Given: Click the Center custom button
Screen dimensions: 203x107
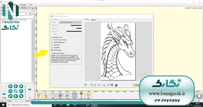Looking at the screenshot, I should pyautogui.click(x=60, y=96).
